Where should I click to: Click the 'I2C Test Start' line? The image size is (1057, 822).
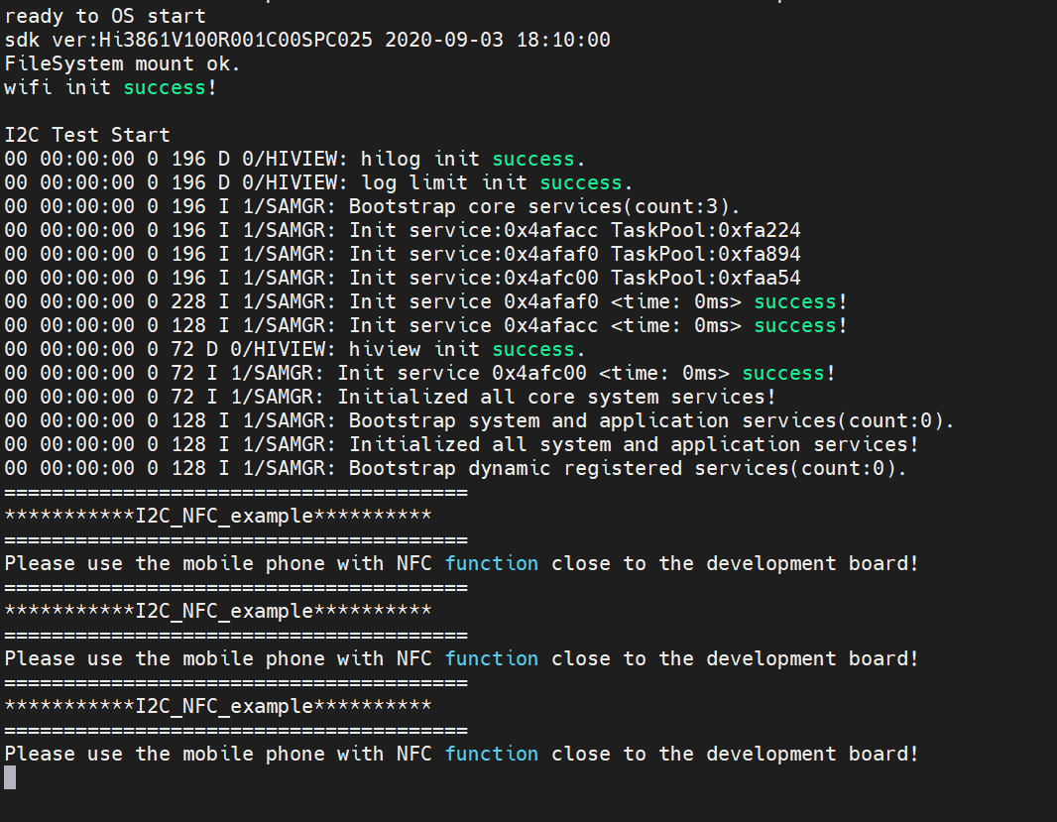click(x=87, y=135)
